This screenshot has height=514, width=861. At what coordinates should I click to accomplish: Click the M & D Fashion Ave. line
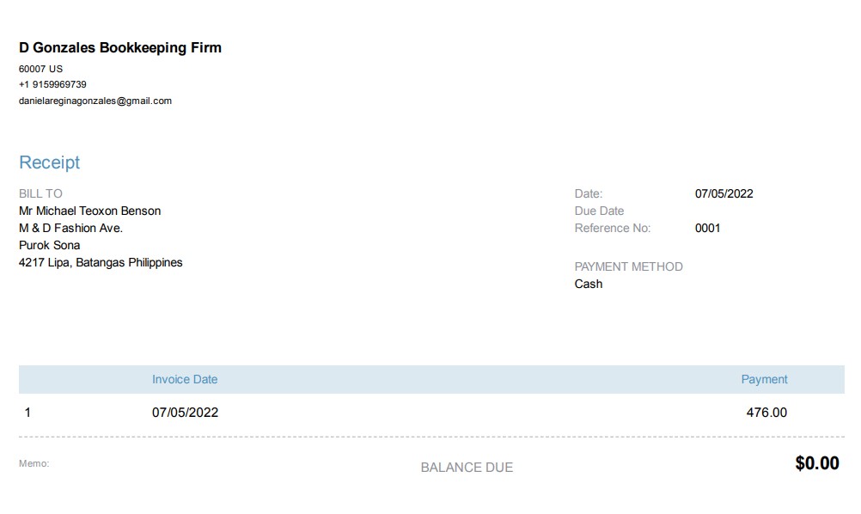(70, 228)
